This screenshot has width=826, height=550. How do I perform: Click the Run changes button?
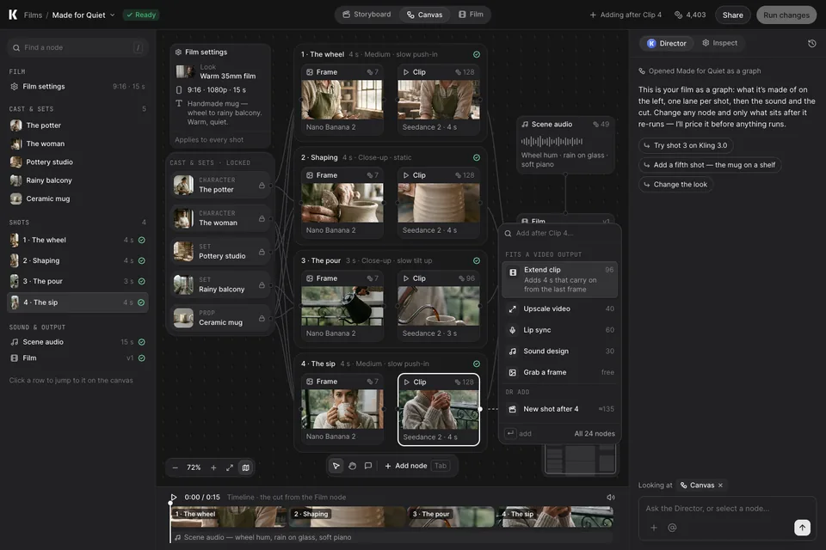pyautogui.click(x=786, y=15)
